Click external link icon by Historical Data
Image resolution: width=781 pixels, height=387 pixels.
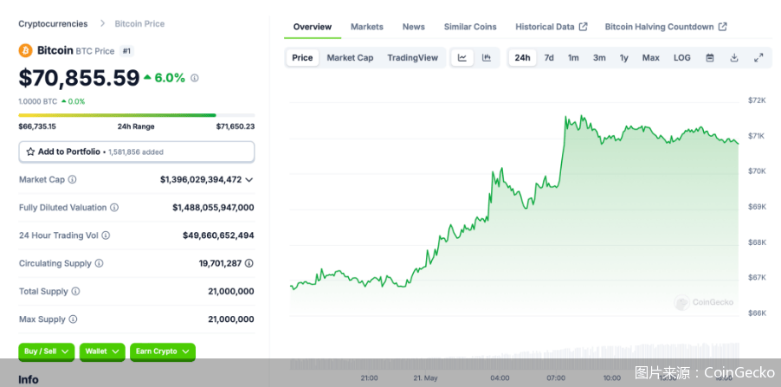click(583, 26)
